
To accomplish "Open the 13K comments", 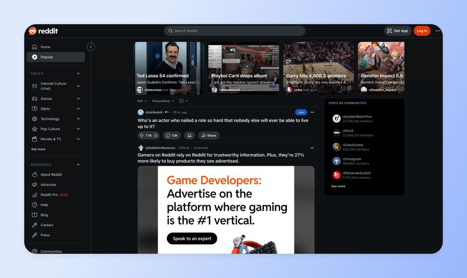I will pos(172,135).
